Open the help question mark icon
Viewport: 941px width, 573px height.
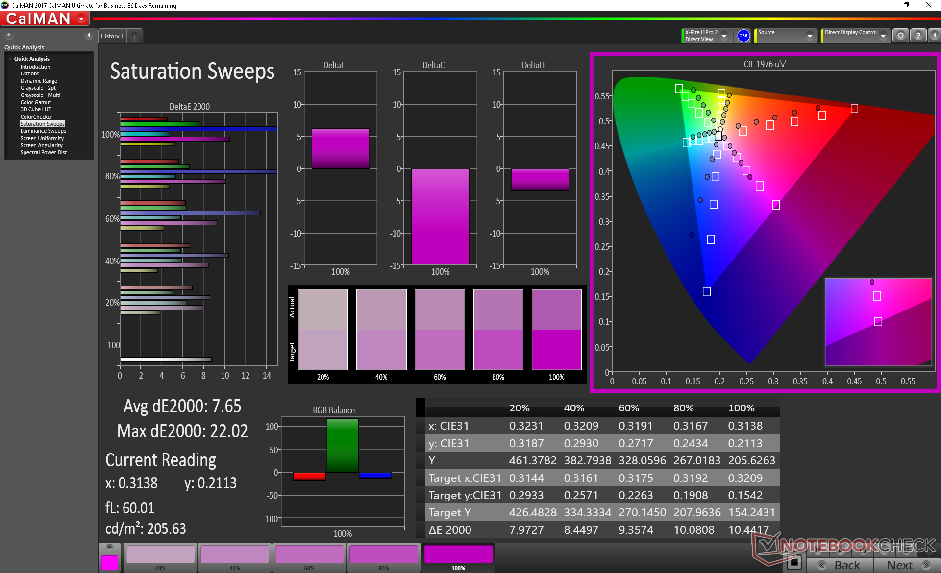pos(918,35)
